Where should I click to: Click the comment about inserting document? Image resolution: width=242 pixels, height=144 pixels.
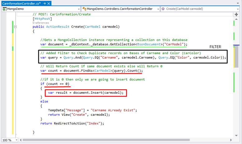pos(93,79)
